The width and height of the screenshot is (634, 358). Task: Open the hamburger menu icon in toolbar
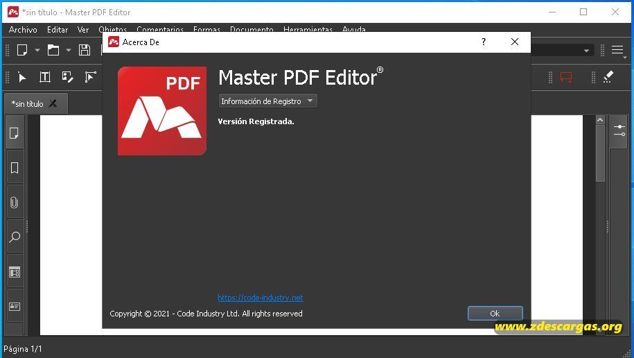(x=617, y=50)
